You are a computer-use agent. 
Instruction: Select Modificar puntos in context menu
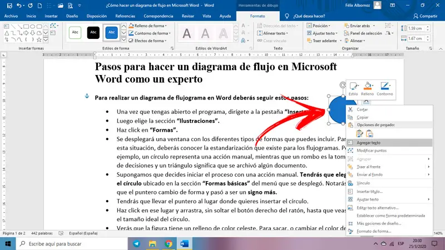point(389,151)
